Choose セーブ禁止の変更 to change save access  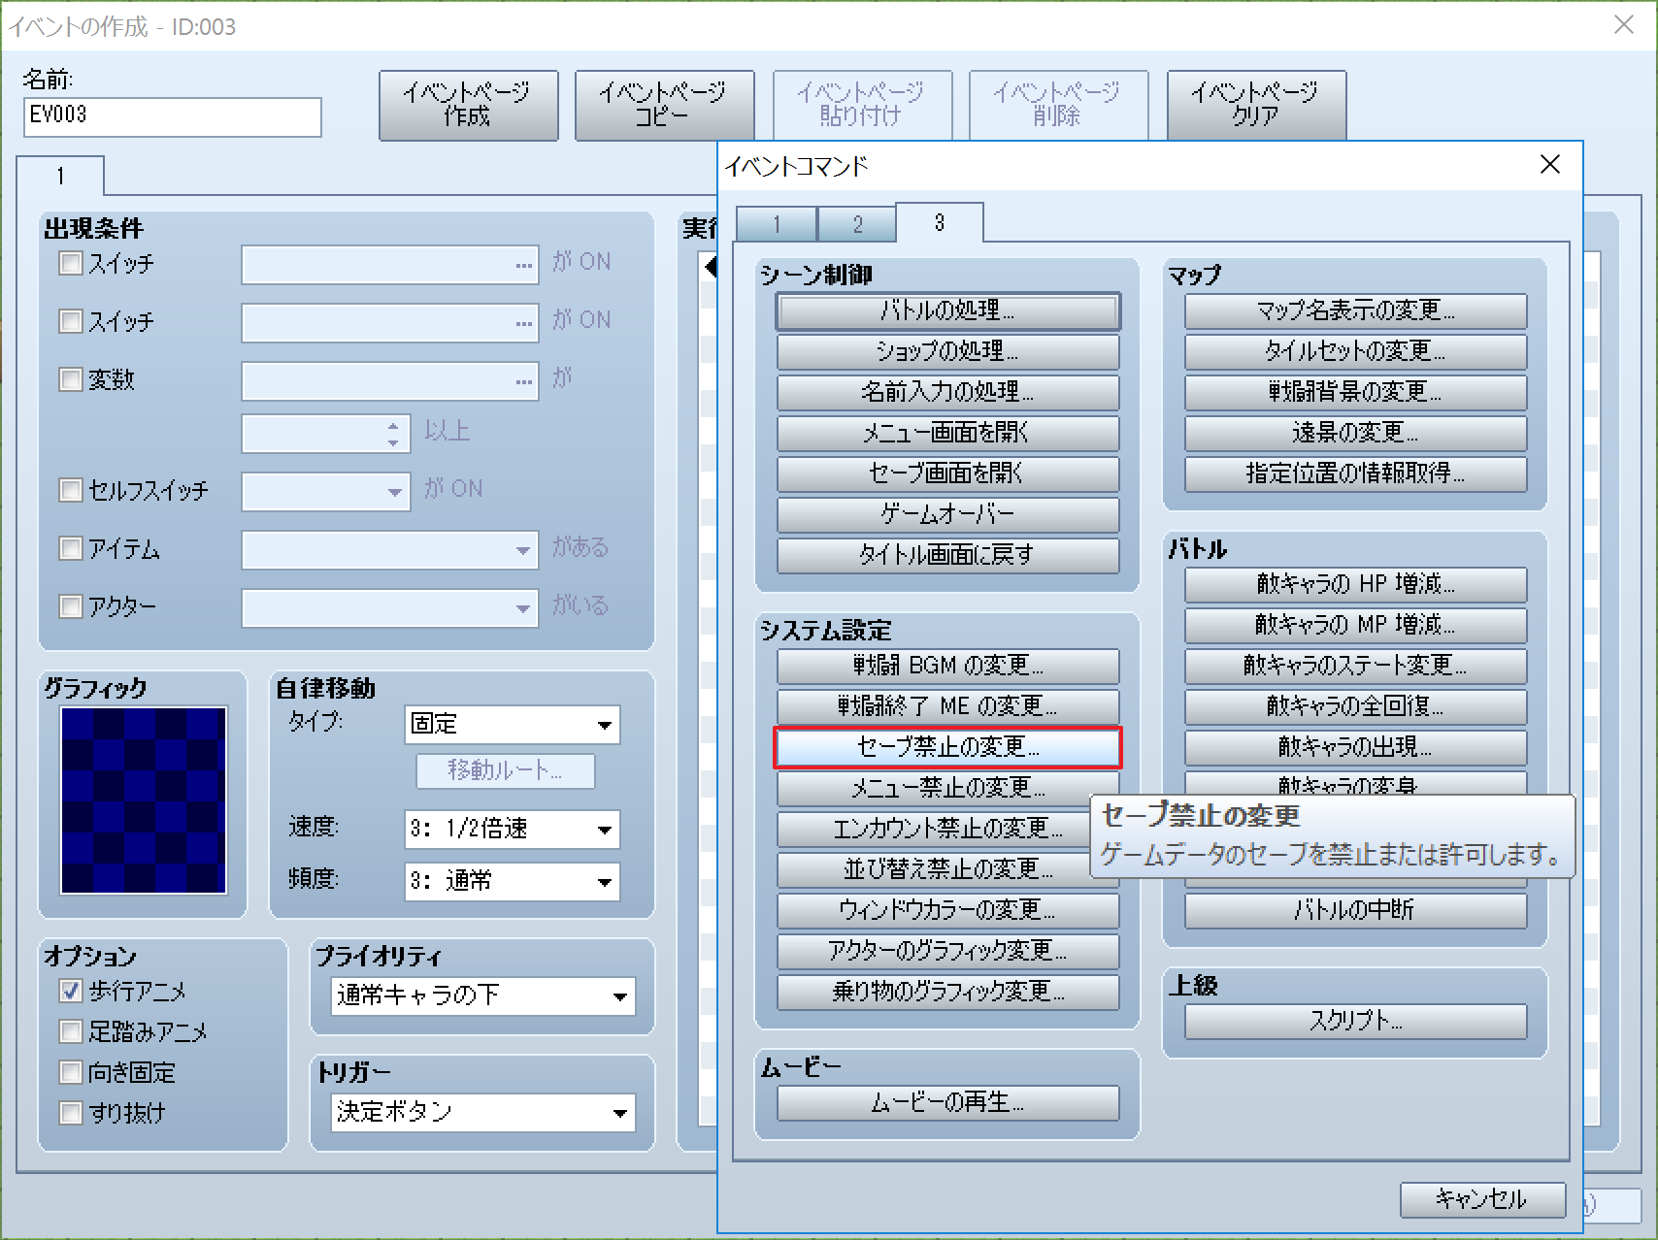point(946,747)
